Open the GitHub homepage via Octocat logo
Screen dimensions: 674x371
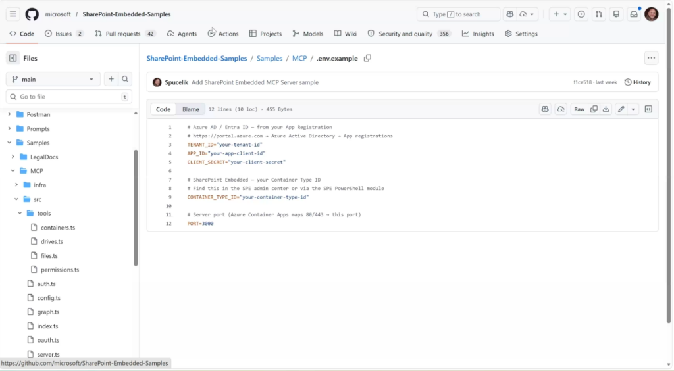point(32,14)
